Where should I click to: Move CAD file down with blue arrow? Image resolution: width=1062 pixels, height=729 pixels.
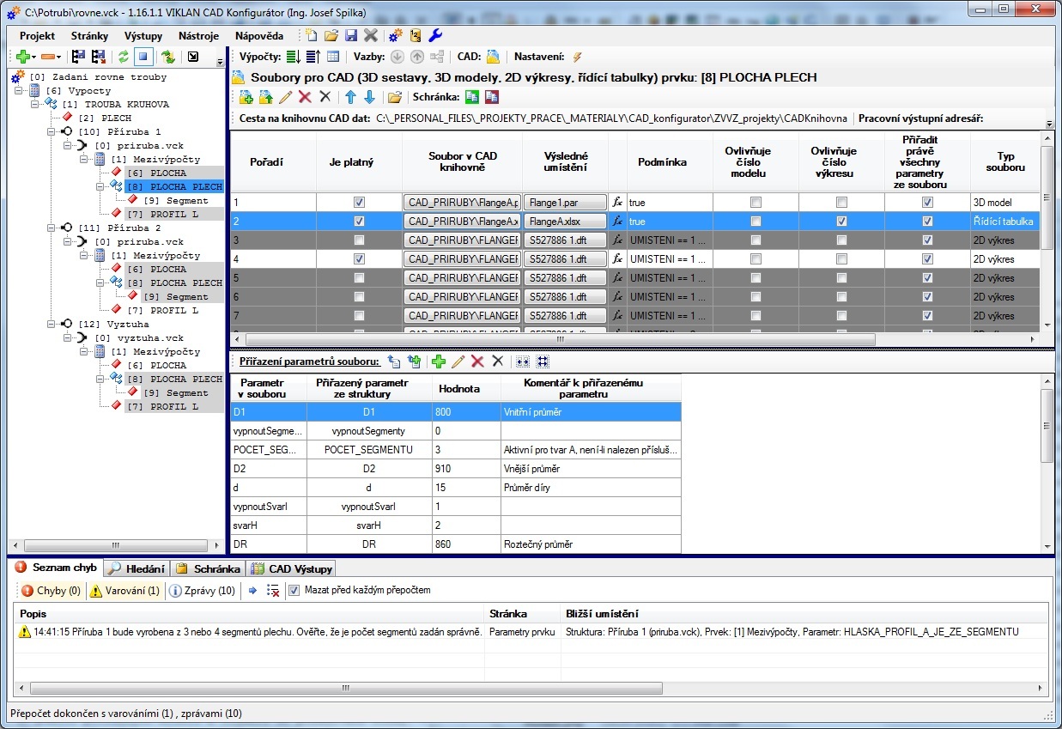pos(369,97)
